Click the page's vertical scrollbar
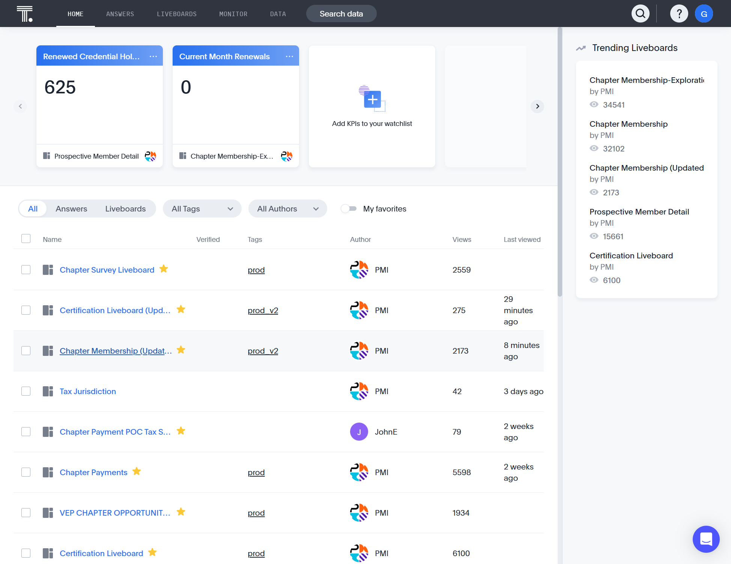The height and width of the screenshot is (564, 731). [560, 161]
